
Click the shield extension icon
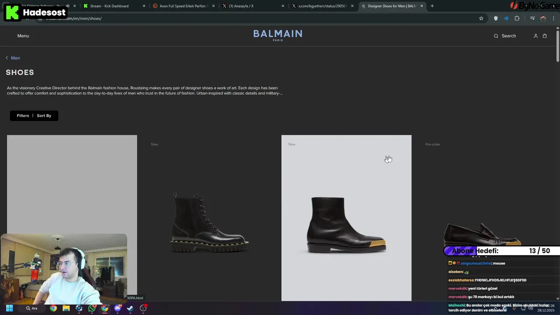pyautogui.click(x=496, y=18)
